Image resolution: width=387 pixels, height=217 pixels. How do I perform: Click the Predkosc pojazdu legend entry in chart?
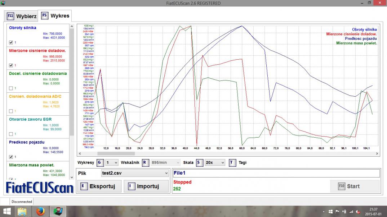[361, 39]
